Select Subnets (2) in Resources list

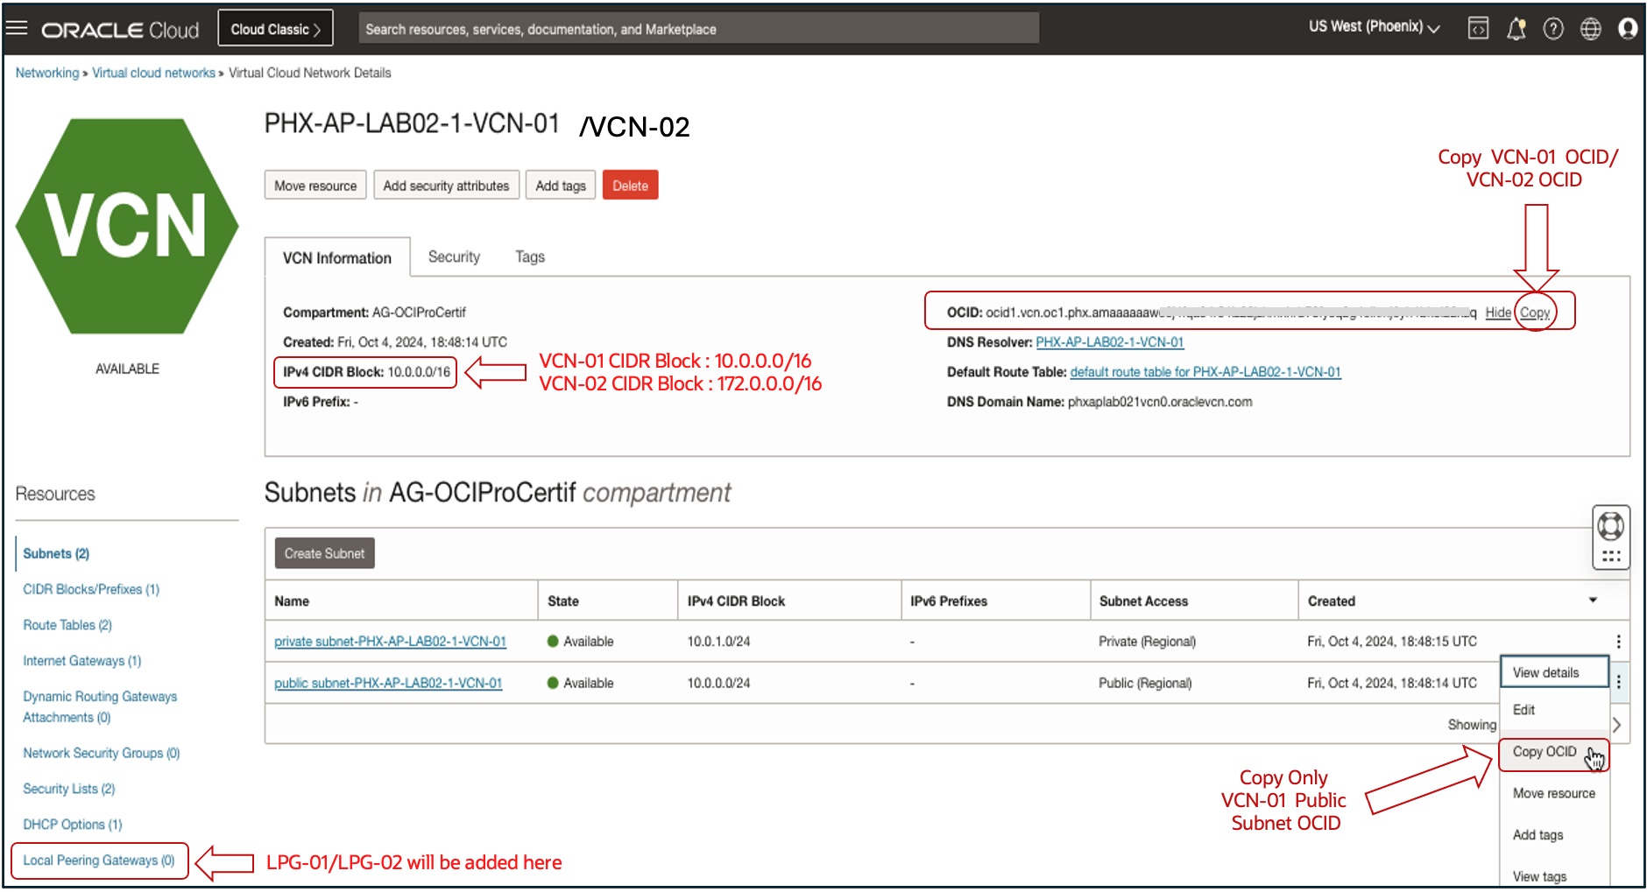coord(56,553)
